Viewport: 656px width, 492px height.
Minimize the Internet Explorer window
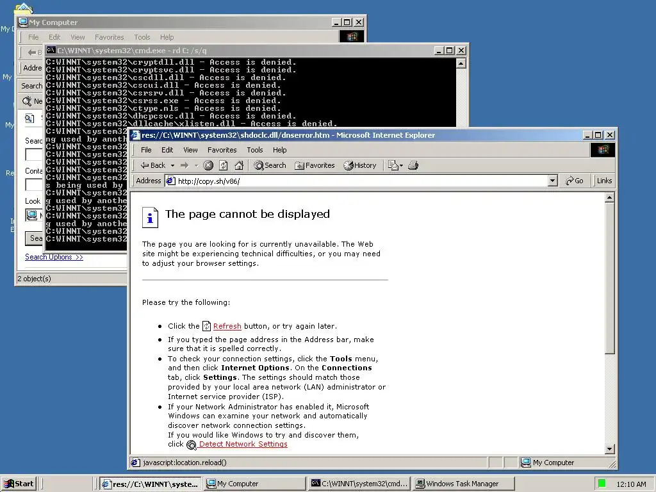588,135
